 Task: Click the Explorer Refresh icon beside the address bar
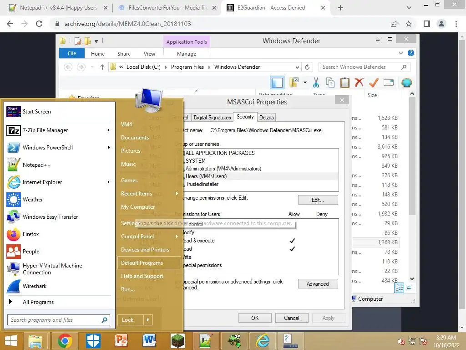[307, 67]
